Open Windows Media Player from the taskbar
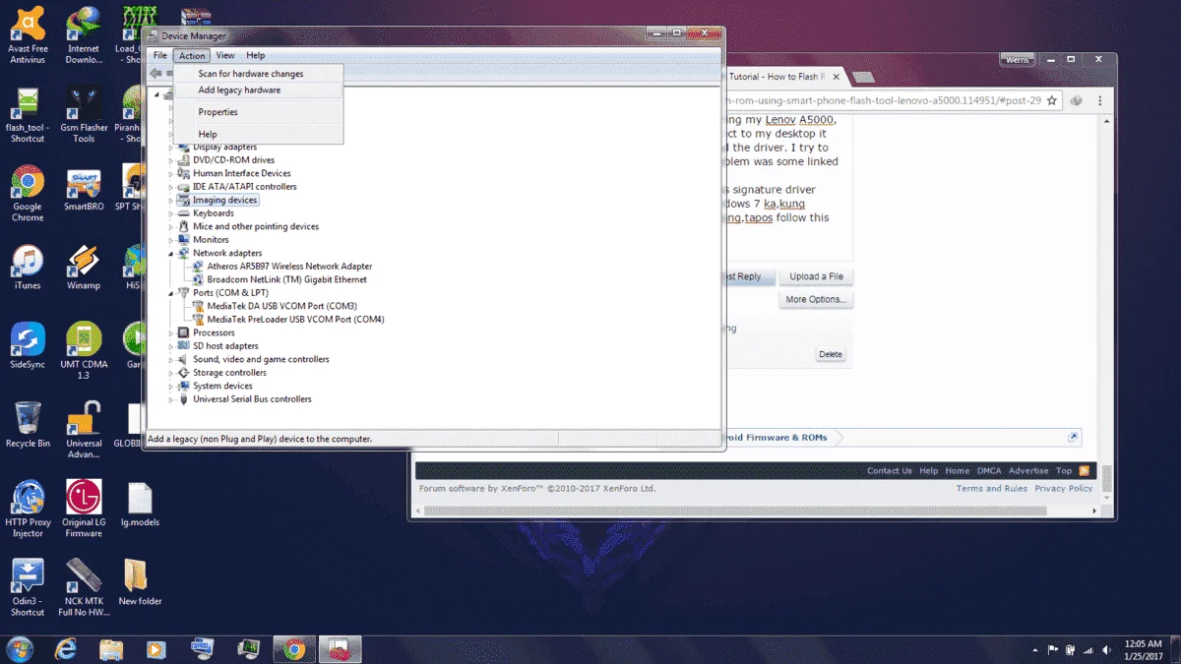Screen dimensions: 1181x664 [156, 649]
